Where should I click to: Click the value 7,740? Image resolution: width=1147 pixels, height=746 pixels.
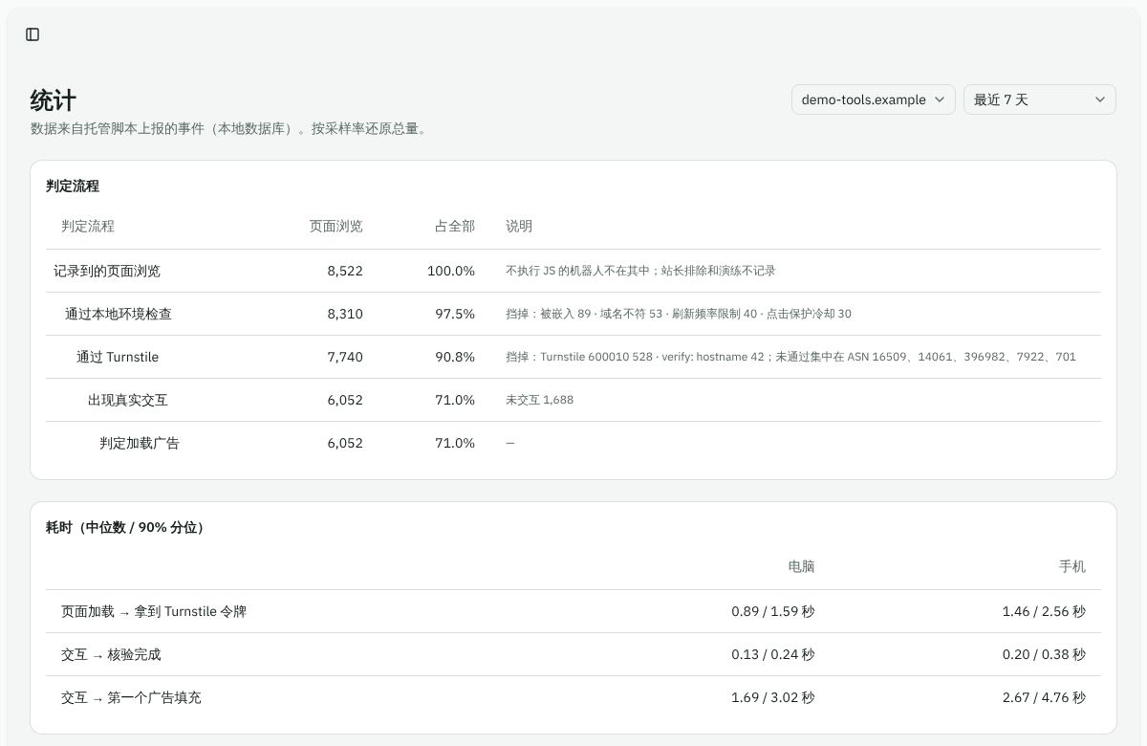(345, 357)
